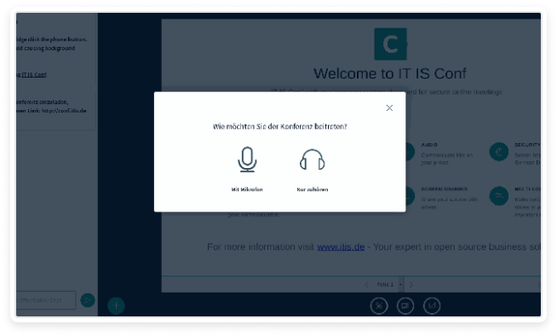This screenshot has width=557, height=336.
Task: Toggle the mute audio button in bottom bar
Action: (379, 306)
